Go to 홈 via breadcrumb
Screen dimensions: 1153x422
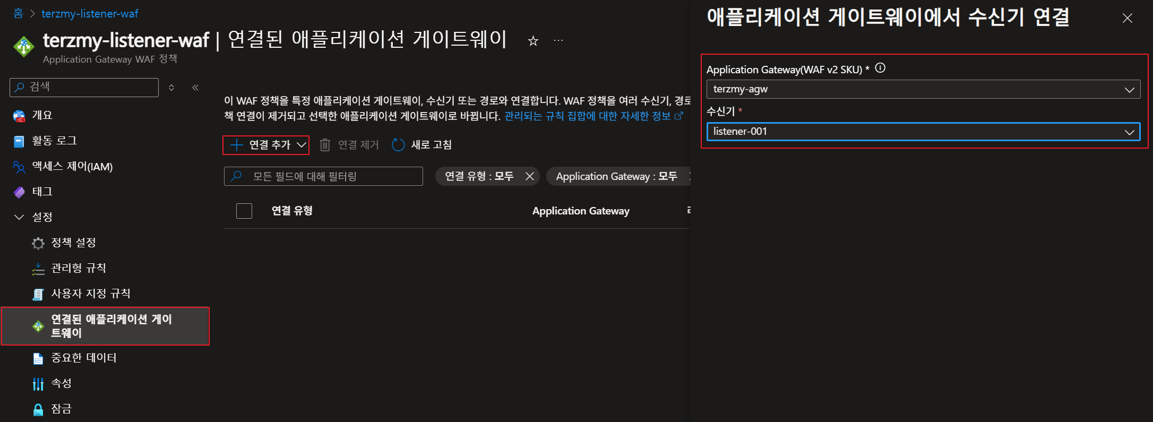[x=18, y=13]
